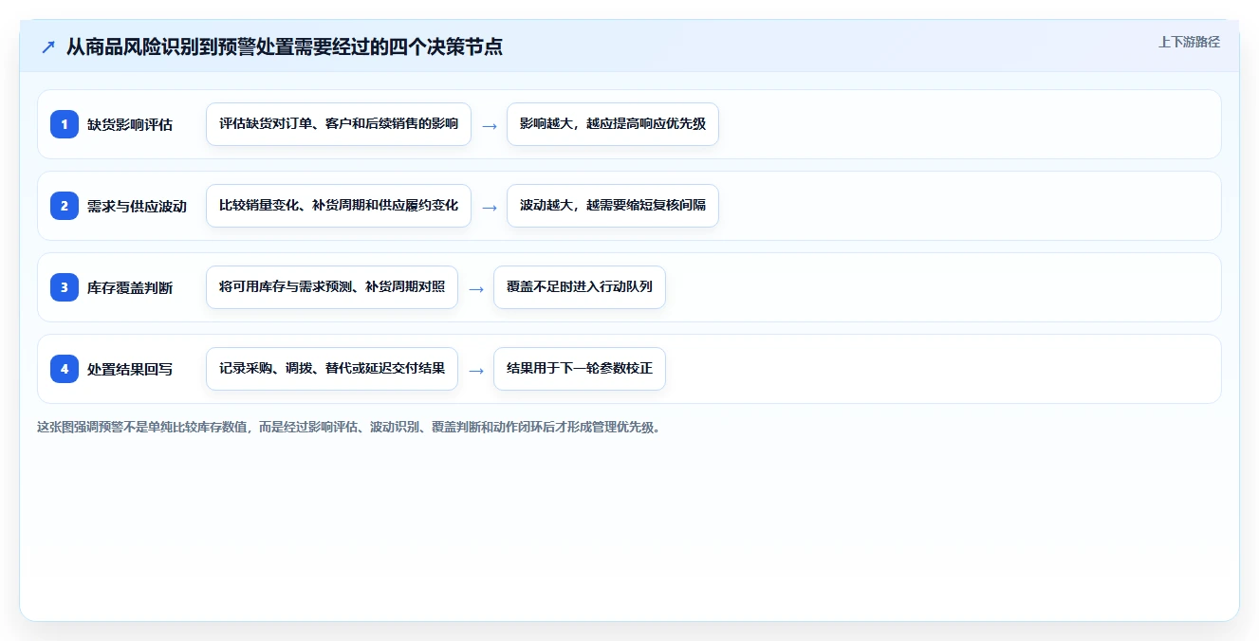Click the box 记录采购、调拨、替代或延迟交付结果

coord(332,369)
